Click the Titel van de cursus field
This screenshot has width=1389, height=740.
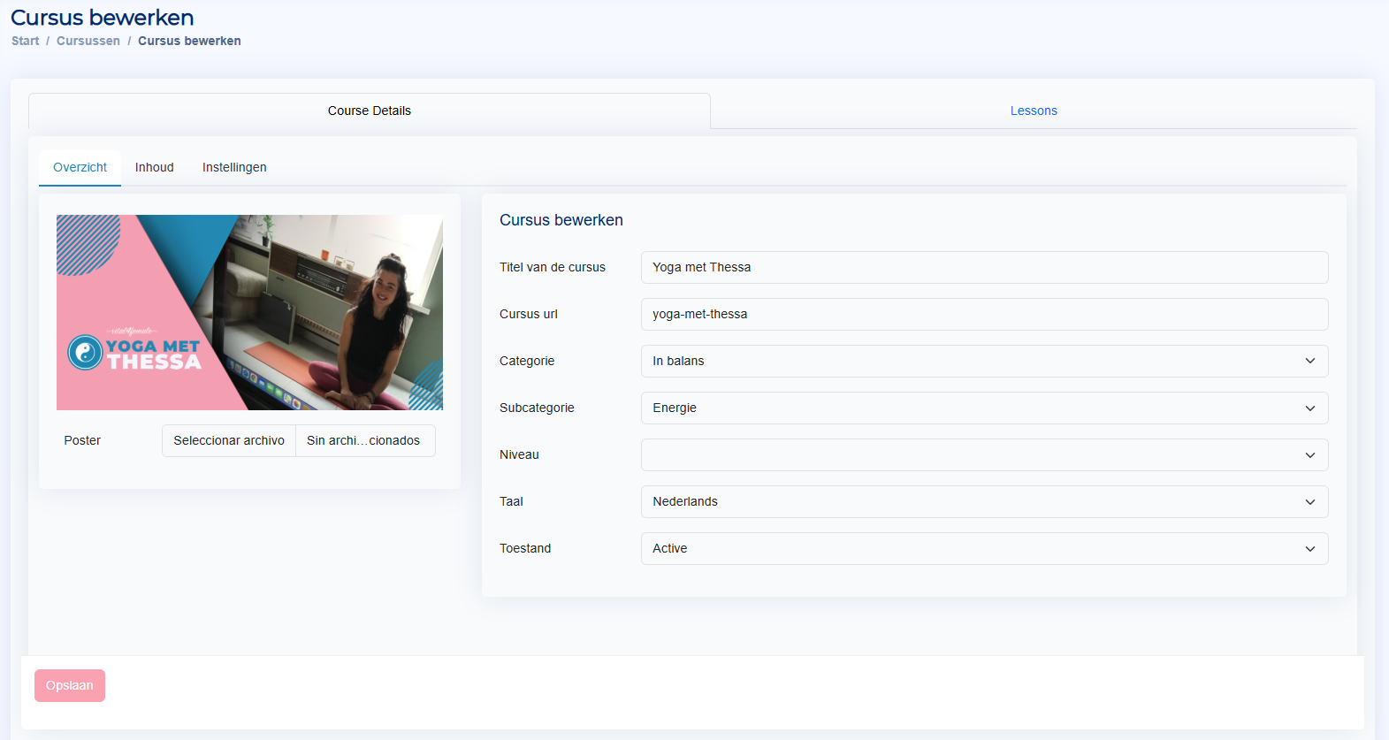click(984, 267)
